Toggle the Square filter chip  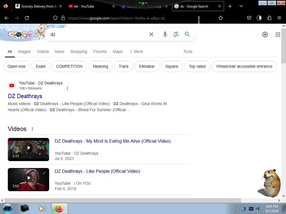pos(172,66)
